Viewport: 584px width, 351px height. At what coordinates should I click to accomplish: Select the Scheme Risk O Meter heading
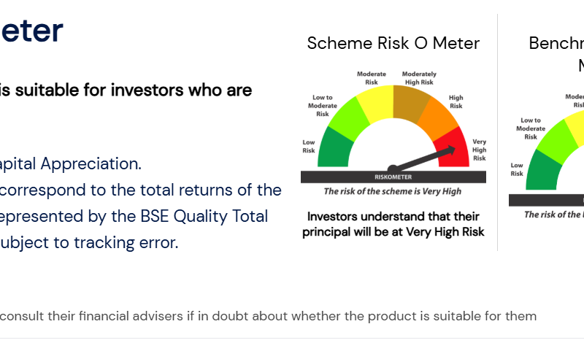(393, 43)
